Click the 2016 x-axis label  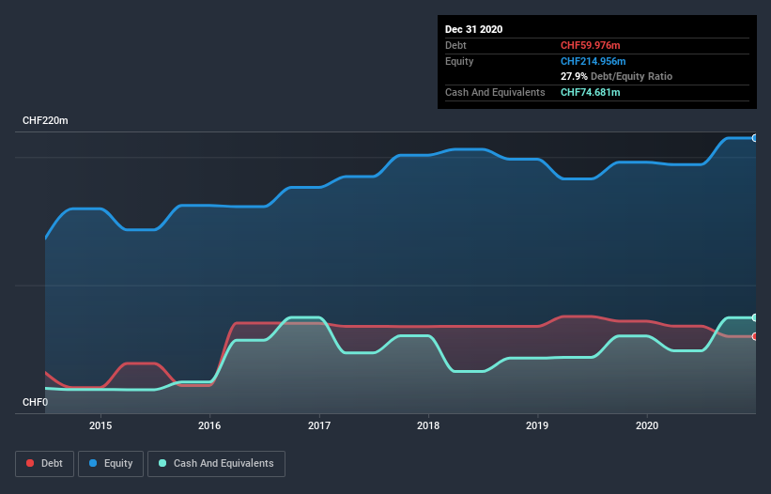pos(209,425)
